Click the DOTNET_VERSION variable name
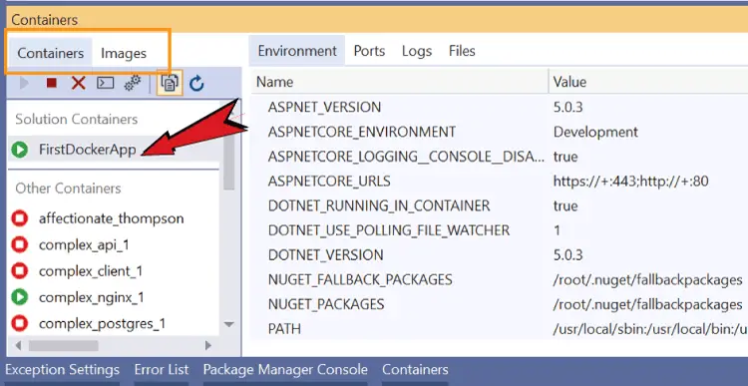This screenshot has height=386, width=748. click(x=325, y=254)
